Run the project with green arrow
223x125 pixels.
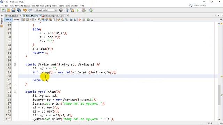point(78,10)
